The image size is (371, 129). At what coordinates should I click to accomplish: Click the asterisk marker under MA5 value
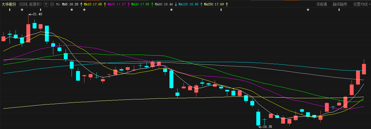tap(72, 10)
